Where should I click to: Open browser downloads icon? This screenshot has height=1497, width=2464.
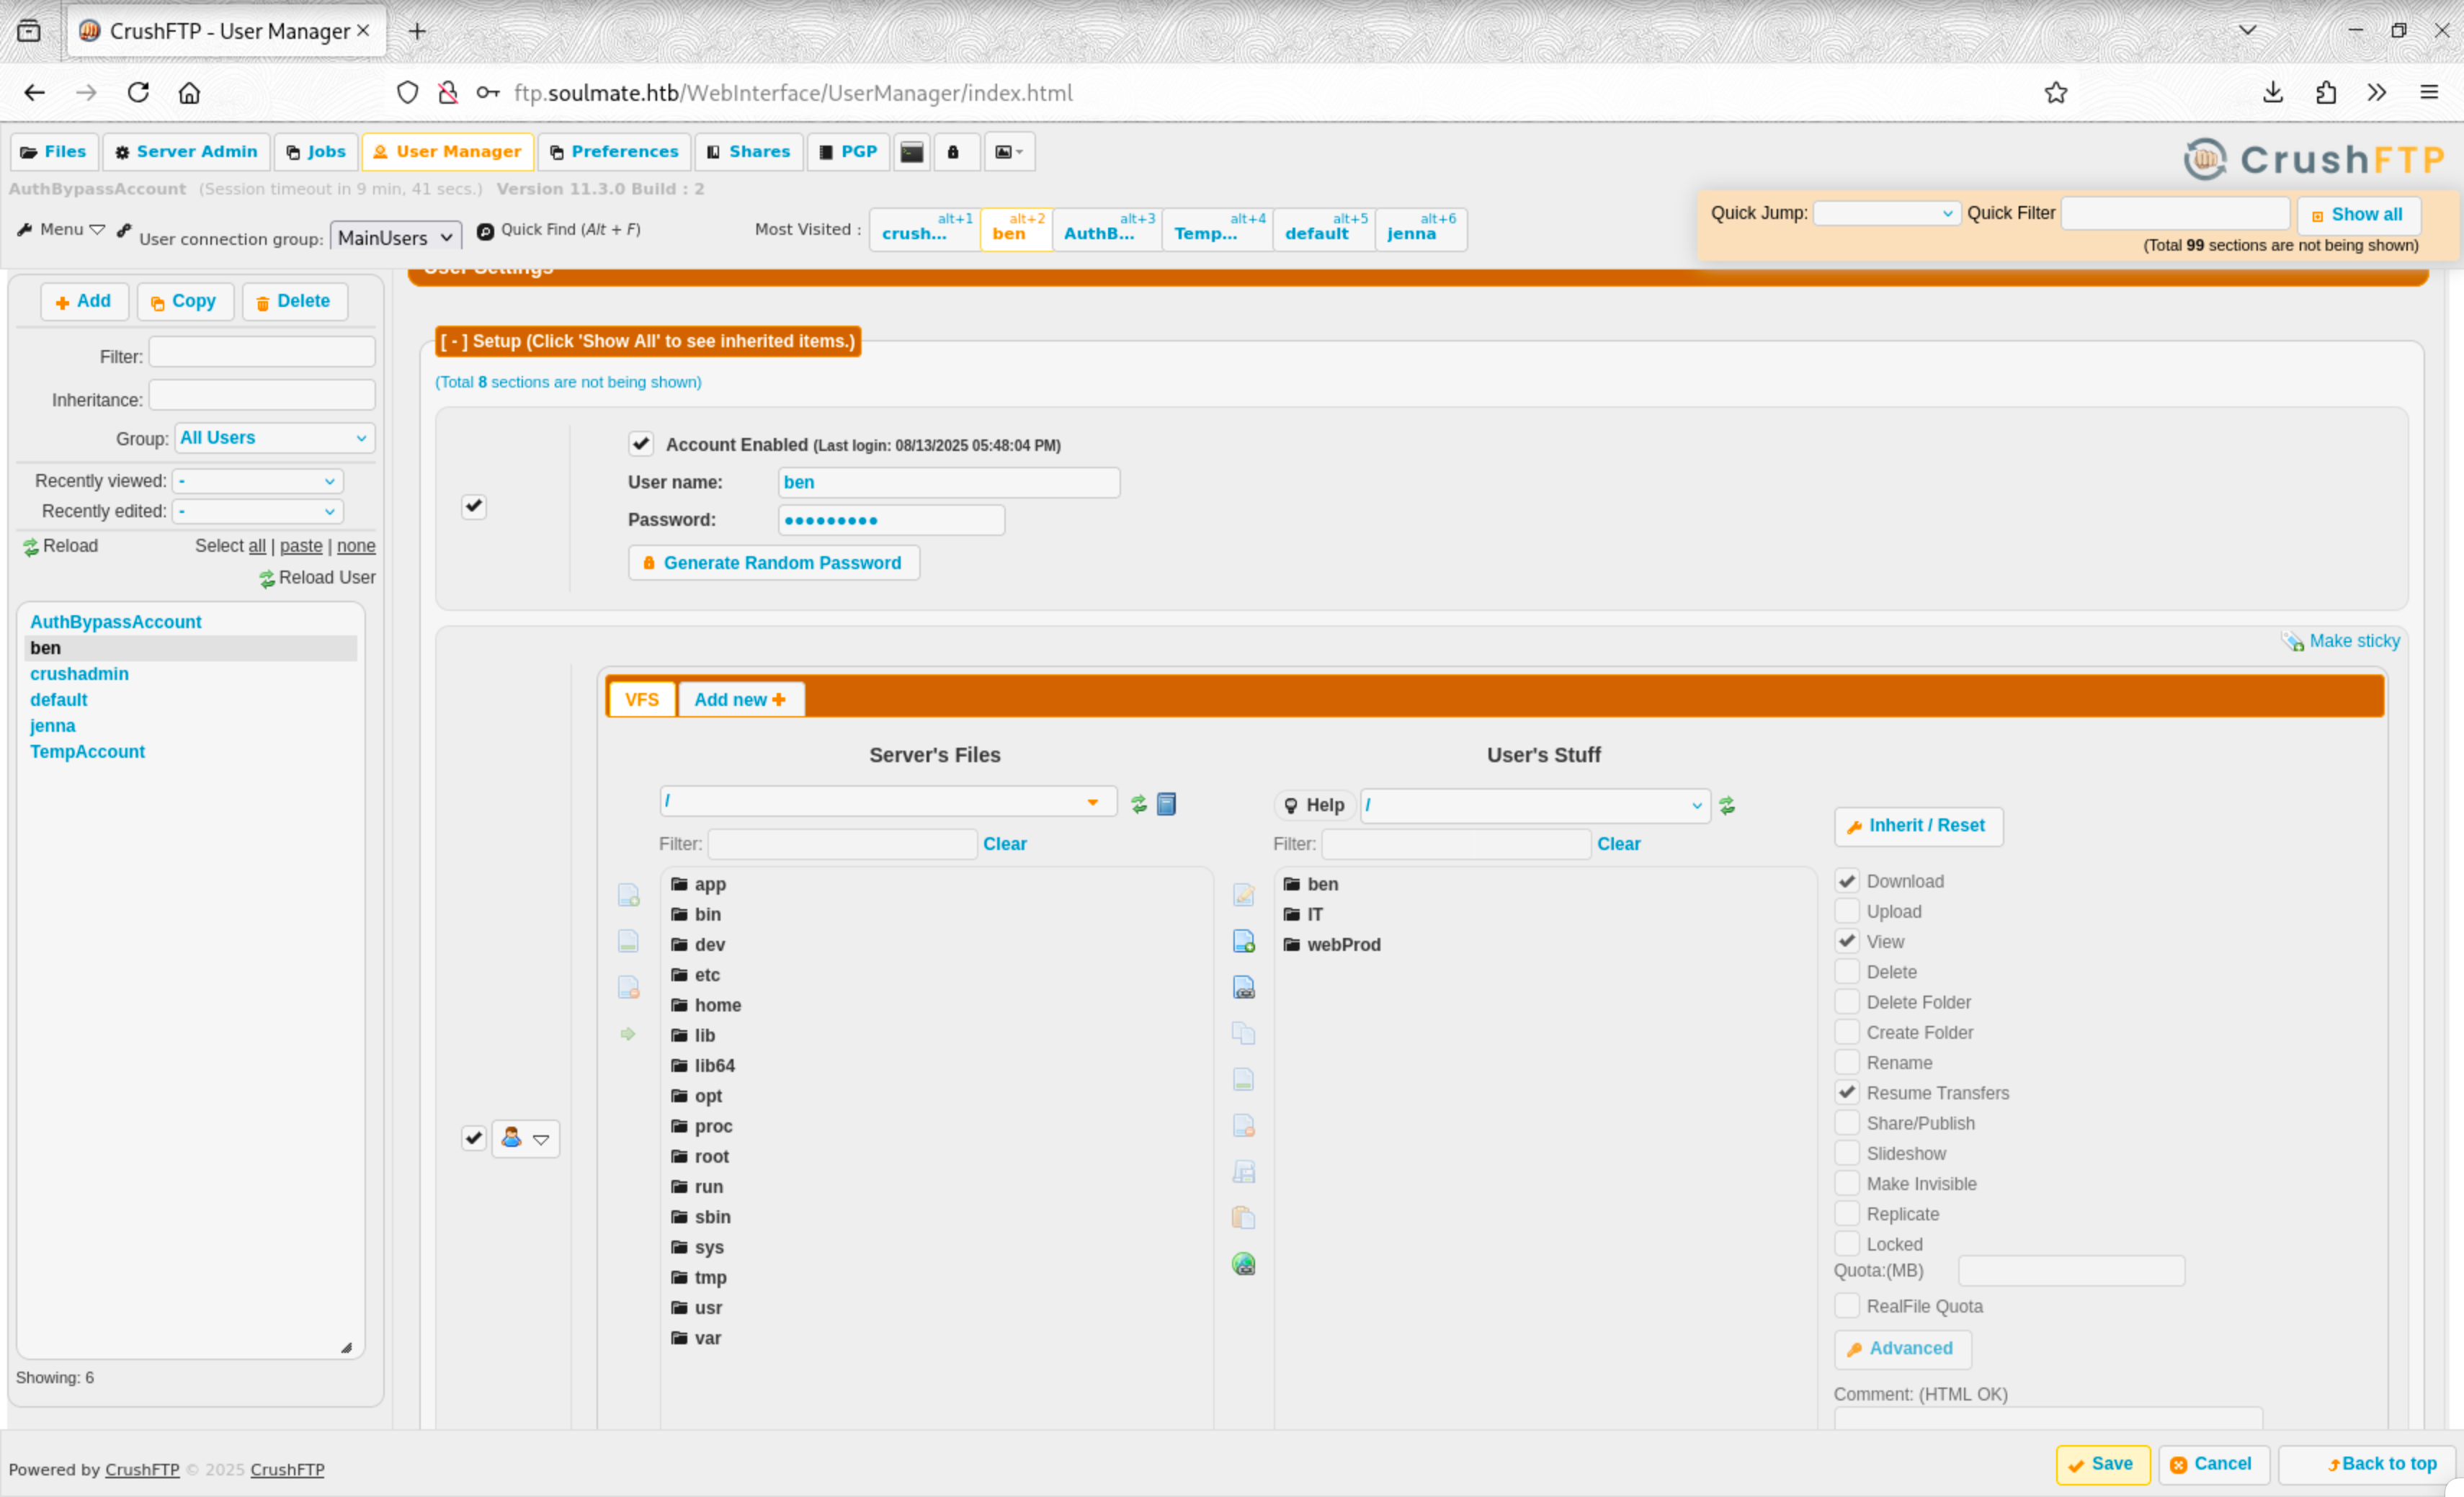(2272, 93)
